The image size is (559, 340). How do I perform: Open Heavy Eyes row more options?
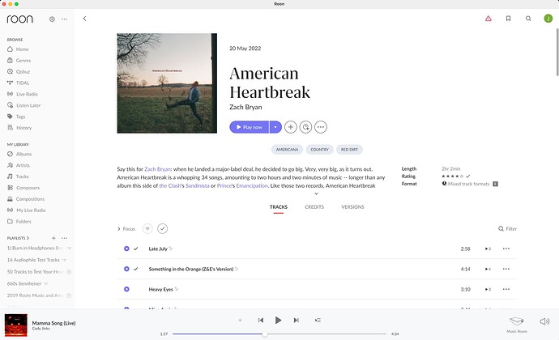(x=506, y=289)
